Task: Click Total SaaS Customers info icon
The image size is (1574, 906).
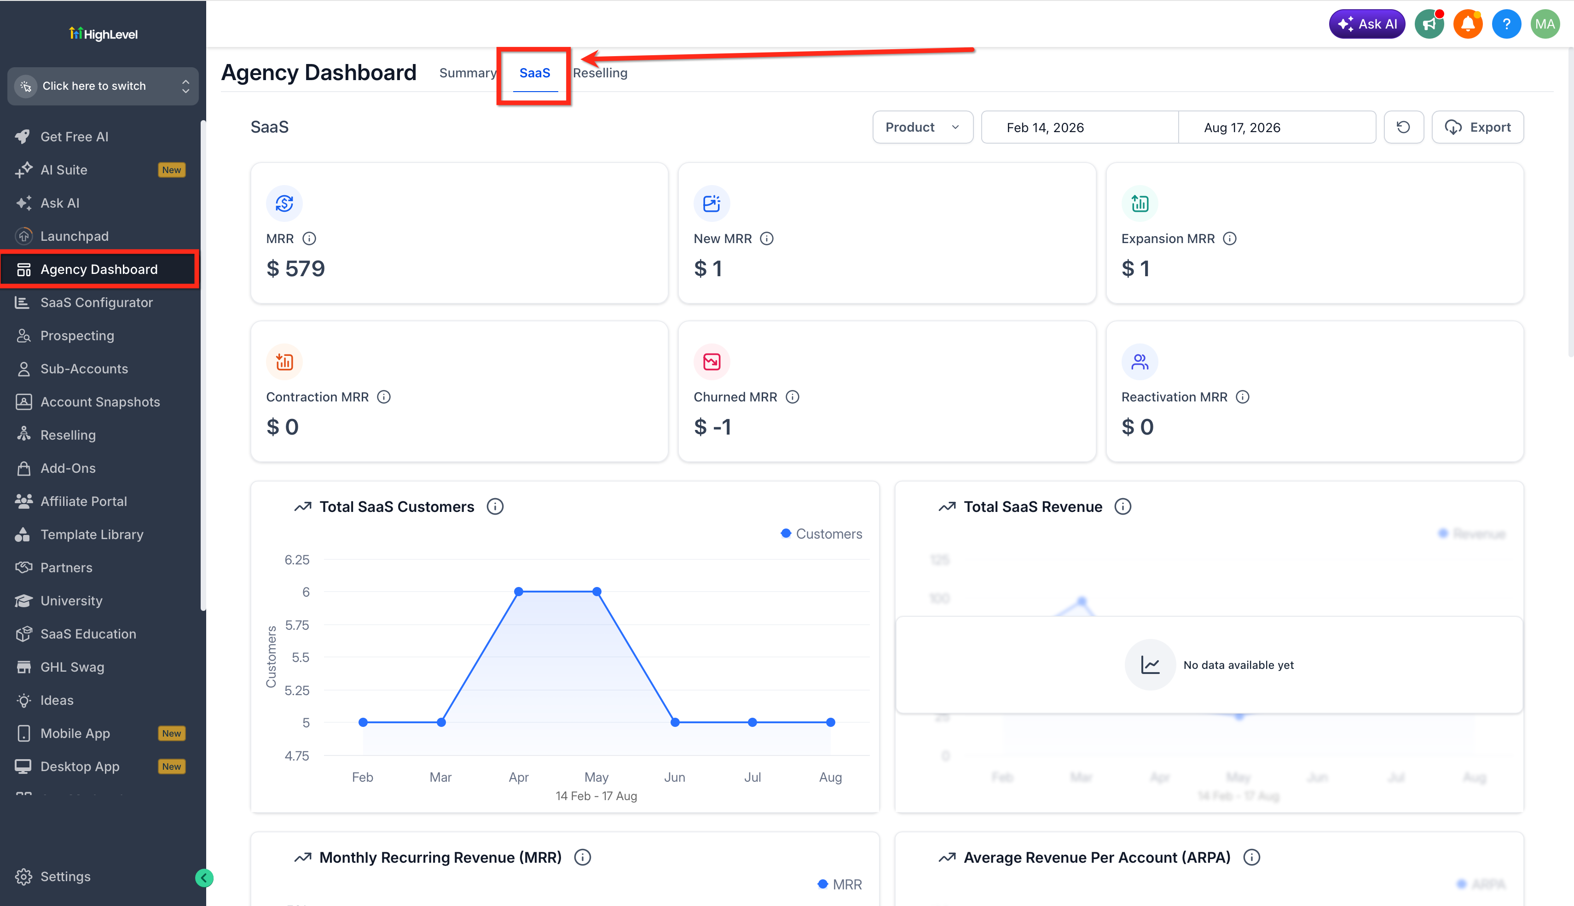Action: tap(495, 507)
